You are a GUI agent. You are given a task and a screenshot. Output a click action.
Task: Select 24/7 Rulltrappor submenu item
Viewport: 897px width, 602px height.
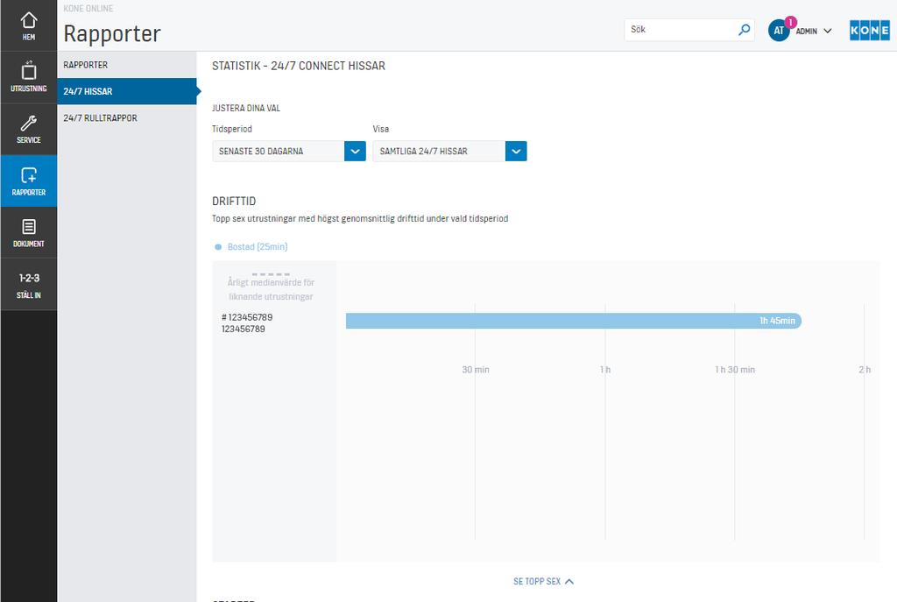[x=127, y=118]
